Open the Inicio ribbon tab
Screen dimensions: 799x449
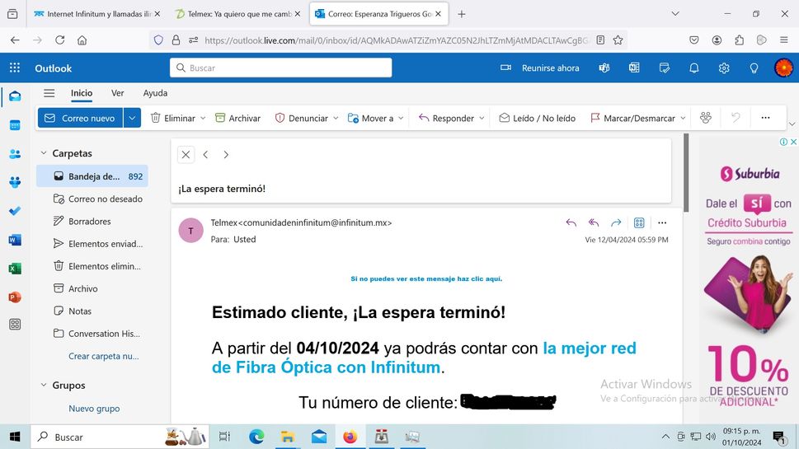pyautogui.click(x=82, y=93)
